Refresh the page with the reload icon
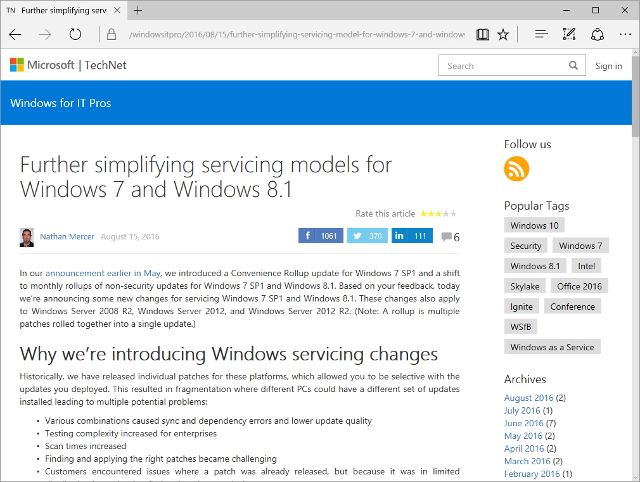 click(x=75, y=34)
